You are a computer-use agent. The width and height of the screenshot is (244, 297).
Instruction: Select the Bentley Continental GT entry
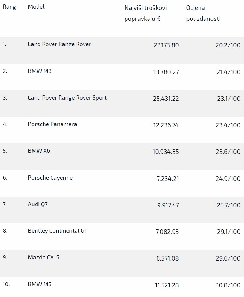58,231
